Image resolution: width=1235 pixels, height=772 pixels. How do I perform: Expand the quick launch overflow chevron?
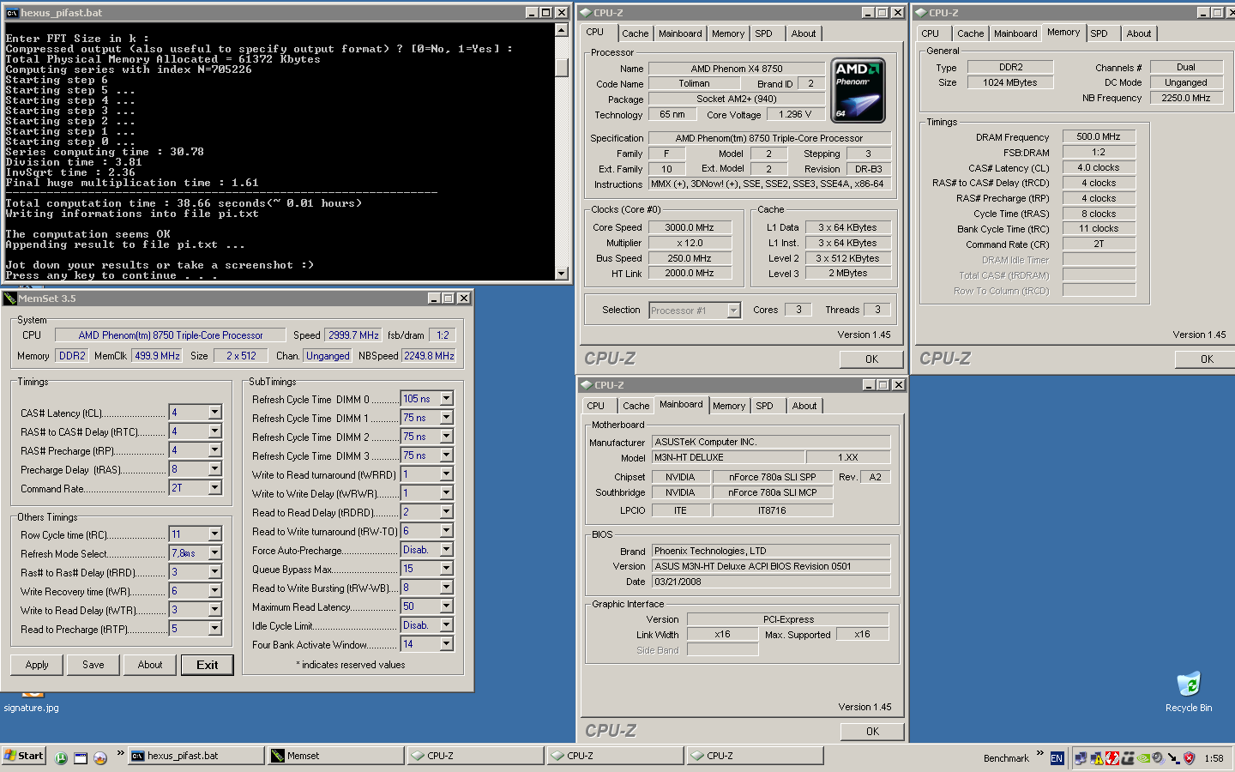(121, 753)
